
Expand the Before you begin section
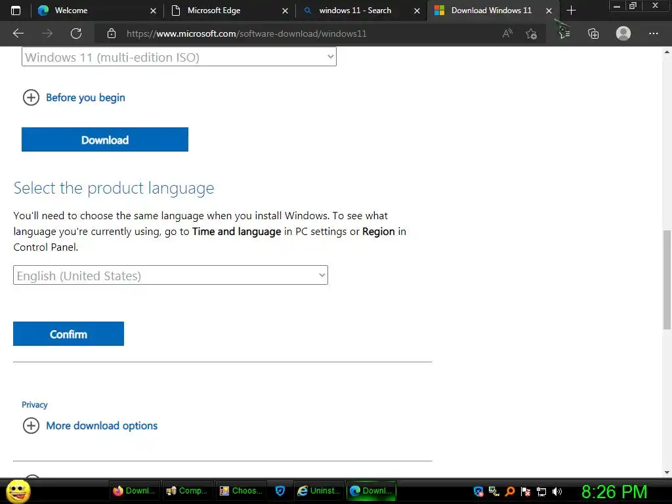[31, 98]
